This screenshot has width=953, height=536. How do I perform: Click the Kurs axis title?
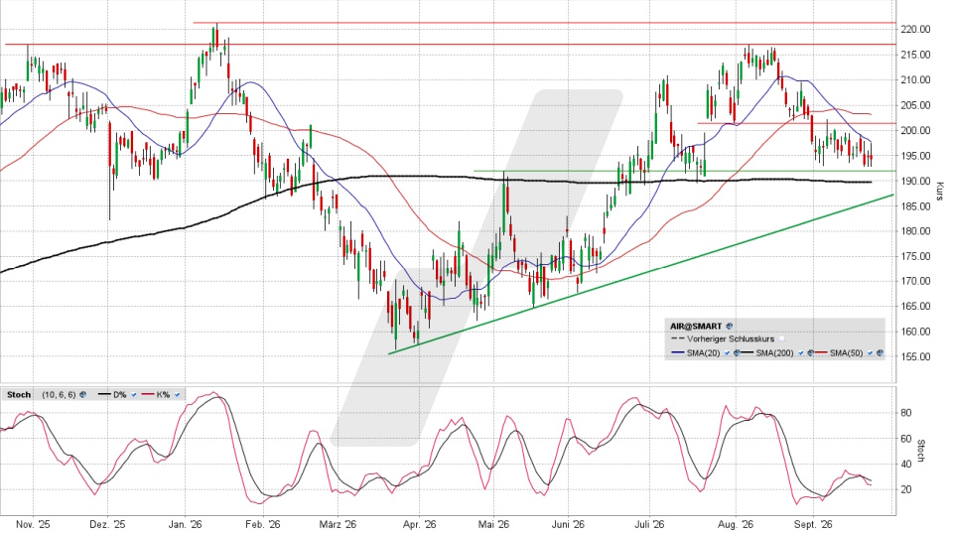(940, 192)
